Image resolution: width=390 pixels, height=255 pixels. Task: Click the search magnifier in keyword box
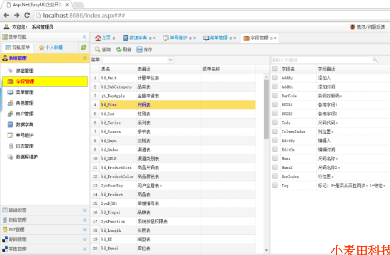coord(375,60)
